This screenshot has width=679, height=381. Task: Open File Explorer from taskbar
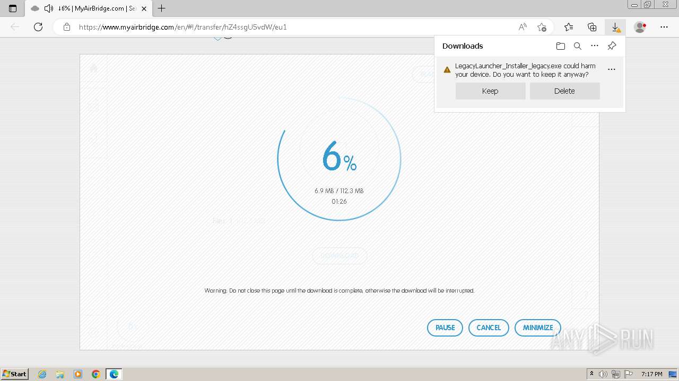click(60, 374)
